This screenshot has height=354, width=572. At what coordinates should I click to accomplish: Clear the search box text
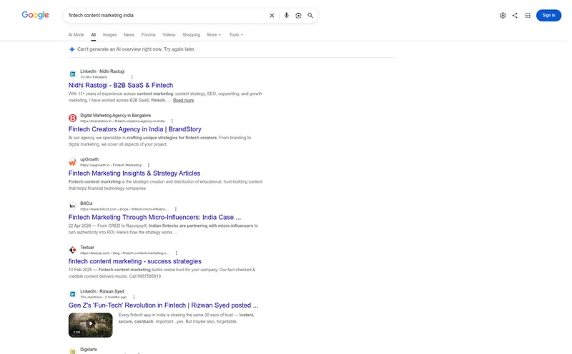(x=272, y=15)
